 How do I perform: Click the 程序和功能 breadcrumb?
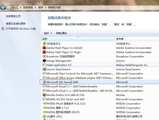(54, 8)
